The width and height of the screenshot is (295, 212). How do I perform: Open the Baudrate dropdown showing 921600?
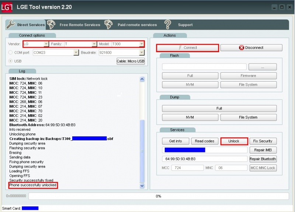142,53
